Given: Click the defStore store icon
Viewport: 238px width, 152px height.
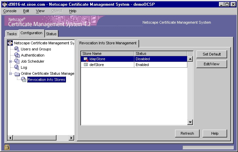Looking at the screenshot, I should 86,65.
